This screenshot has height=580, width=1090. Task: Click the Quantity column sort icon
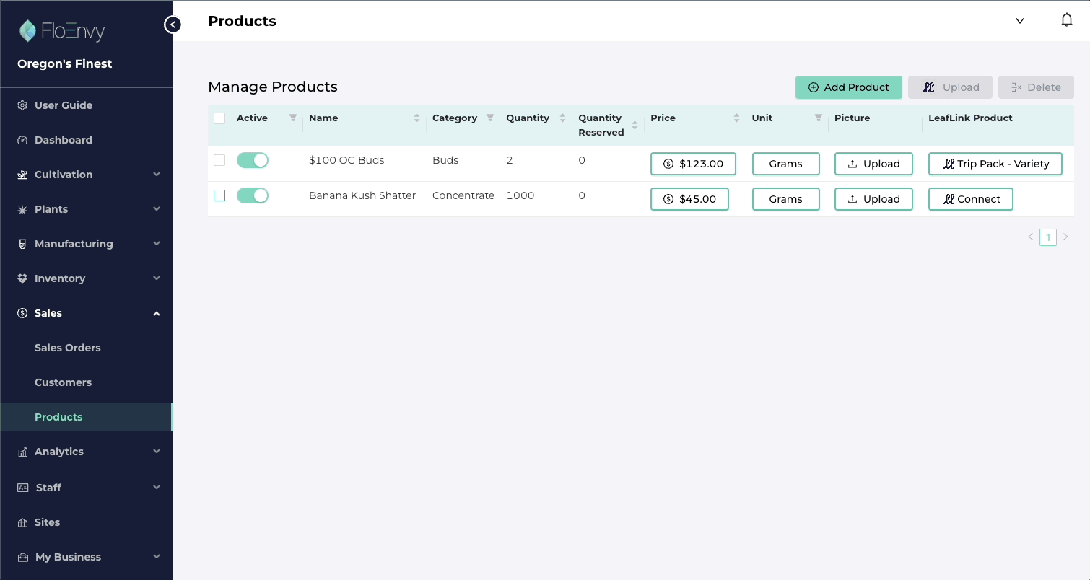click(562, 118)
